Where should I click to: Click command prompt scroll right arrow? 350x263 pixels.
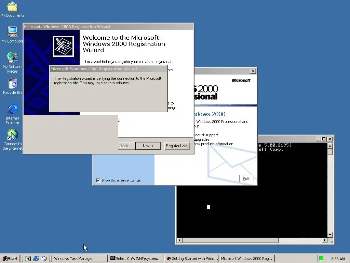pos(325,240)
